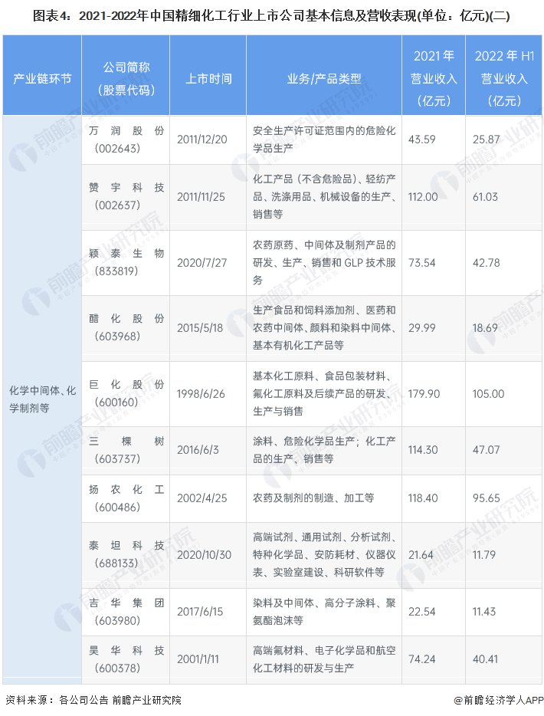Select the 2022年H1营业收入 column header
The image size is (544, 716).
[x=503, y=79]
